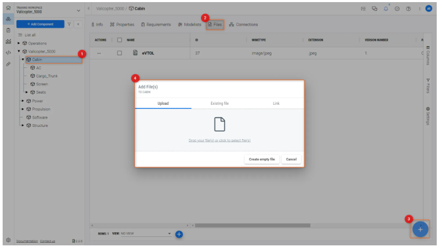Open the code view sidebar icon
Screen dimensions: 442x248
coord(8,53)
